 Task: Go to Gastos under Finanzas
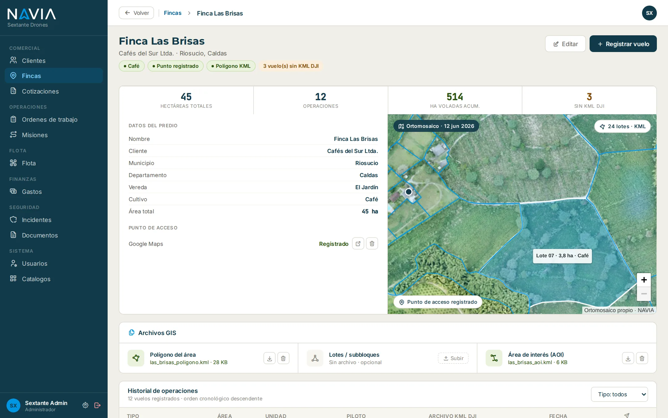(x=54, y=192)
